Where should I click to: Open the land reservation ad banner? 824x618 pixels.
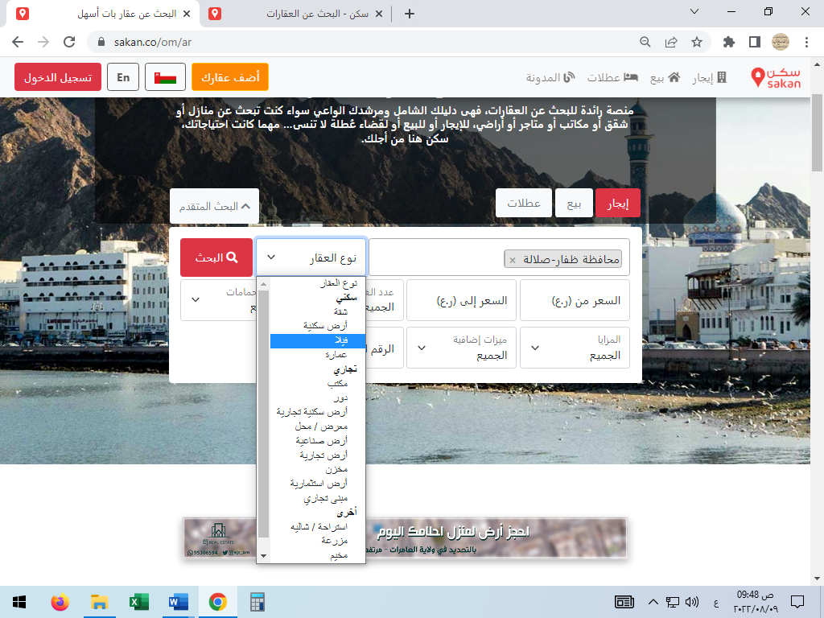pyautogui.click(x=405, y=538)
